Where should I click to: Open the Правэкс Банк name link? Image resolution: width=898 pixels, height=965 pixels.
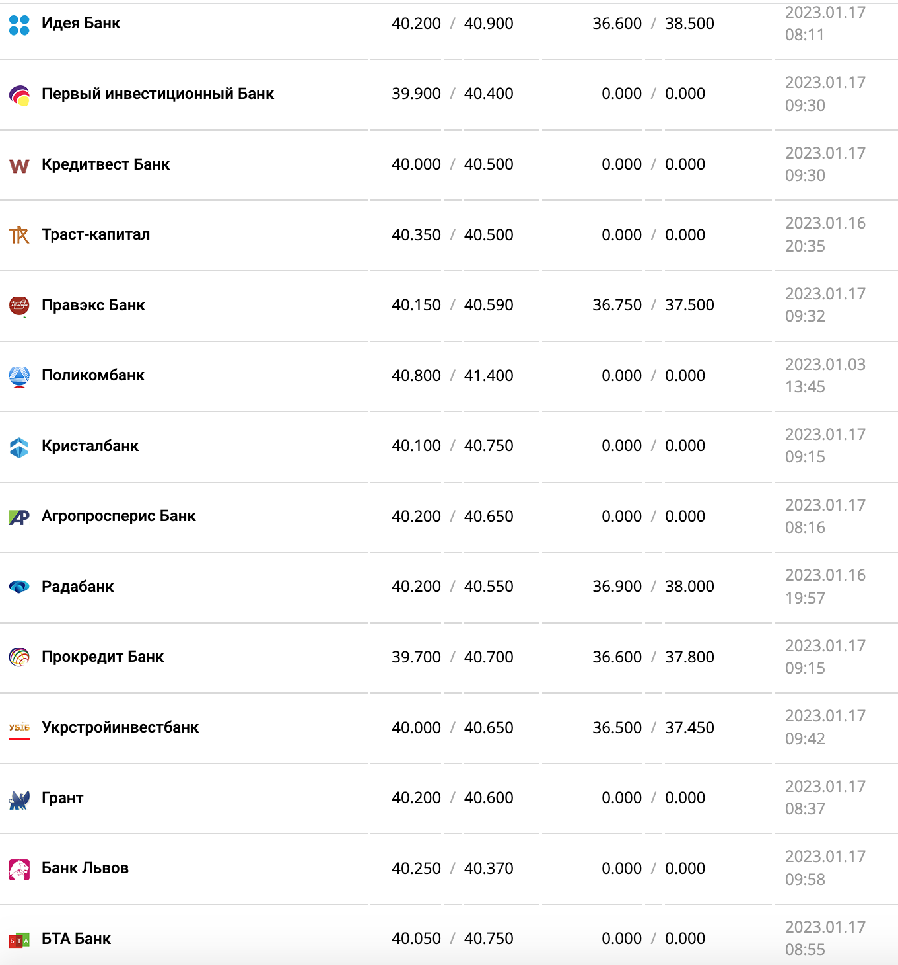(93, 305)
